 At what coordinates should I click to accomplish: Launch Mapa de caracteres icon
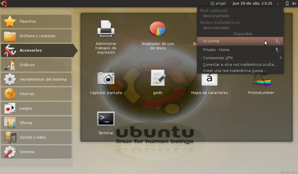tap(210, 79)
